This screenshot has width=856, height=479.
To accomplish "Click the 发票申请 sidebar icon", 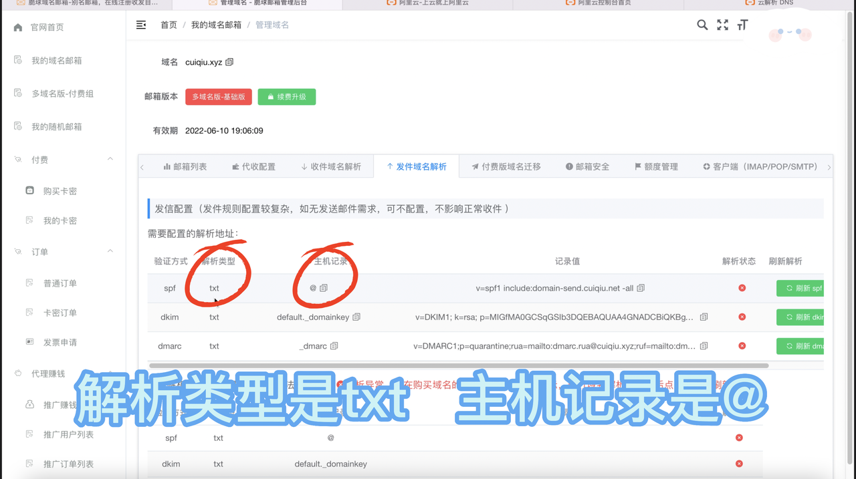I will click(29, 341).
